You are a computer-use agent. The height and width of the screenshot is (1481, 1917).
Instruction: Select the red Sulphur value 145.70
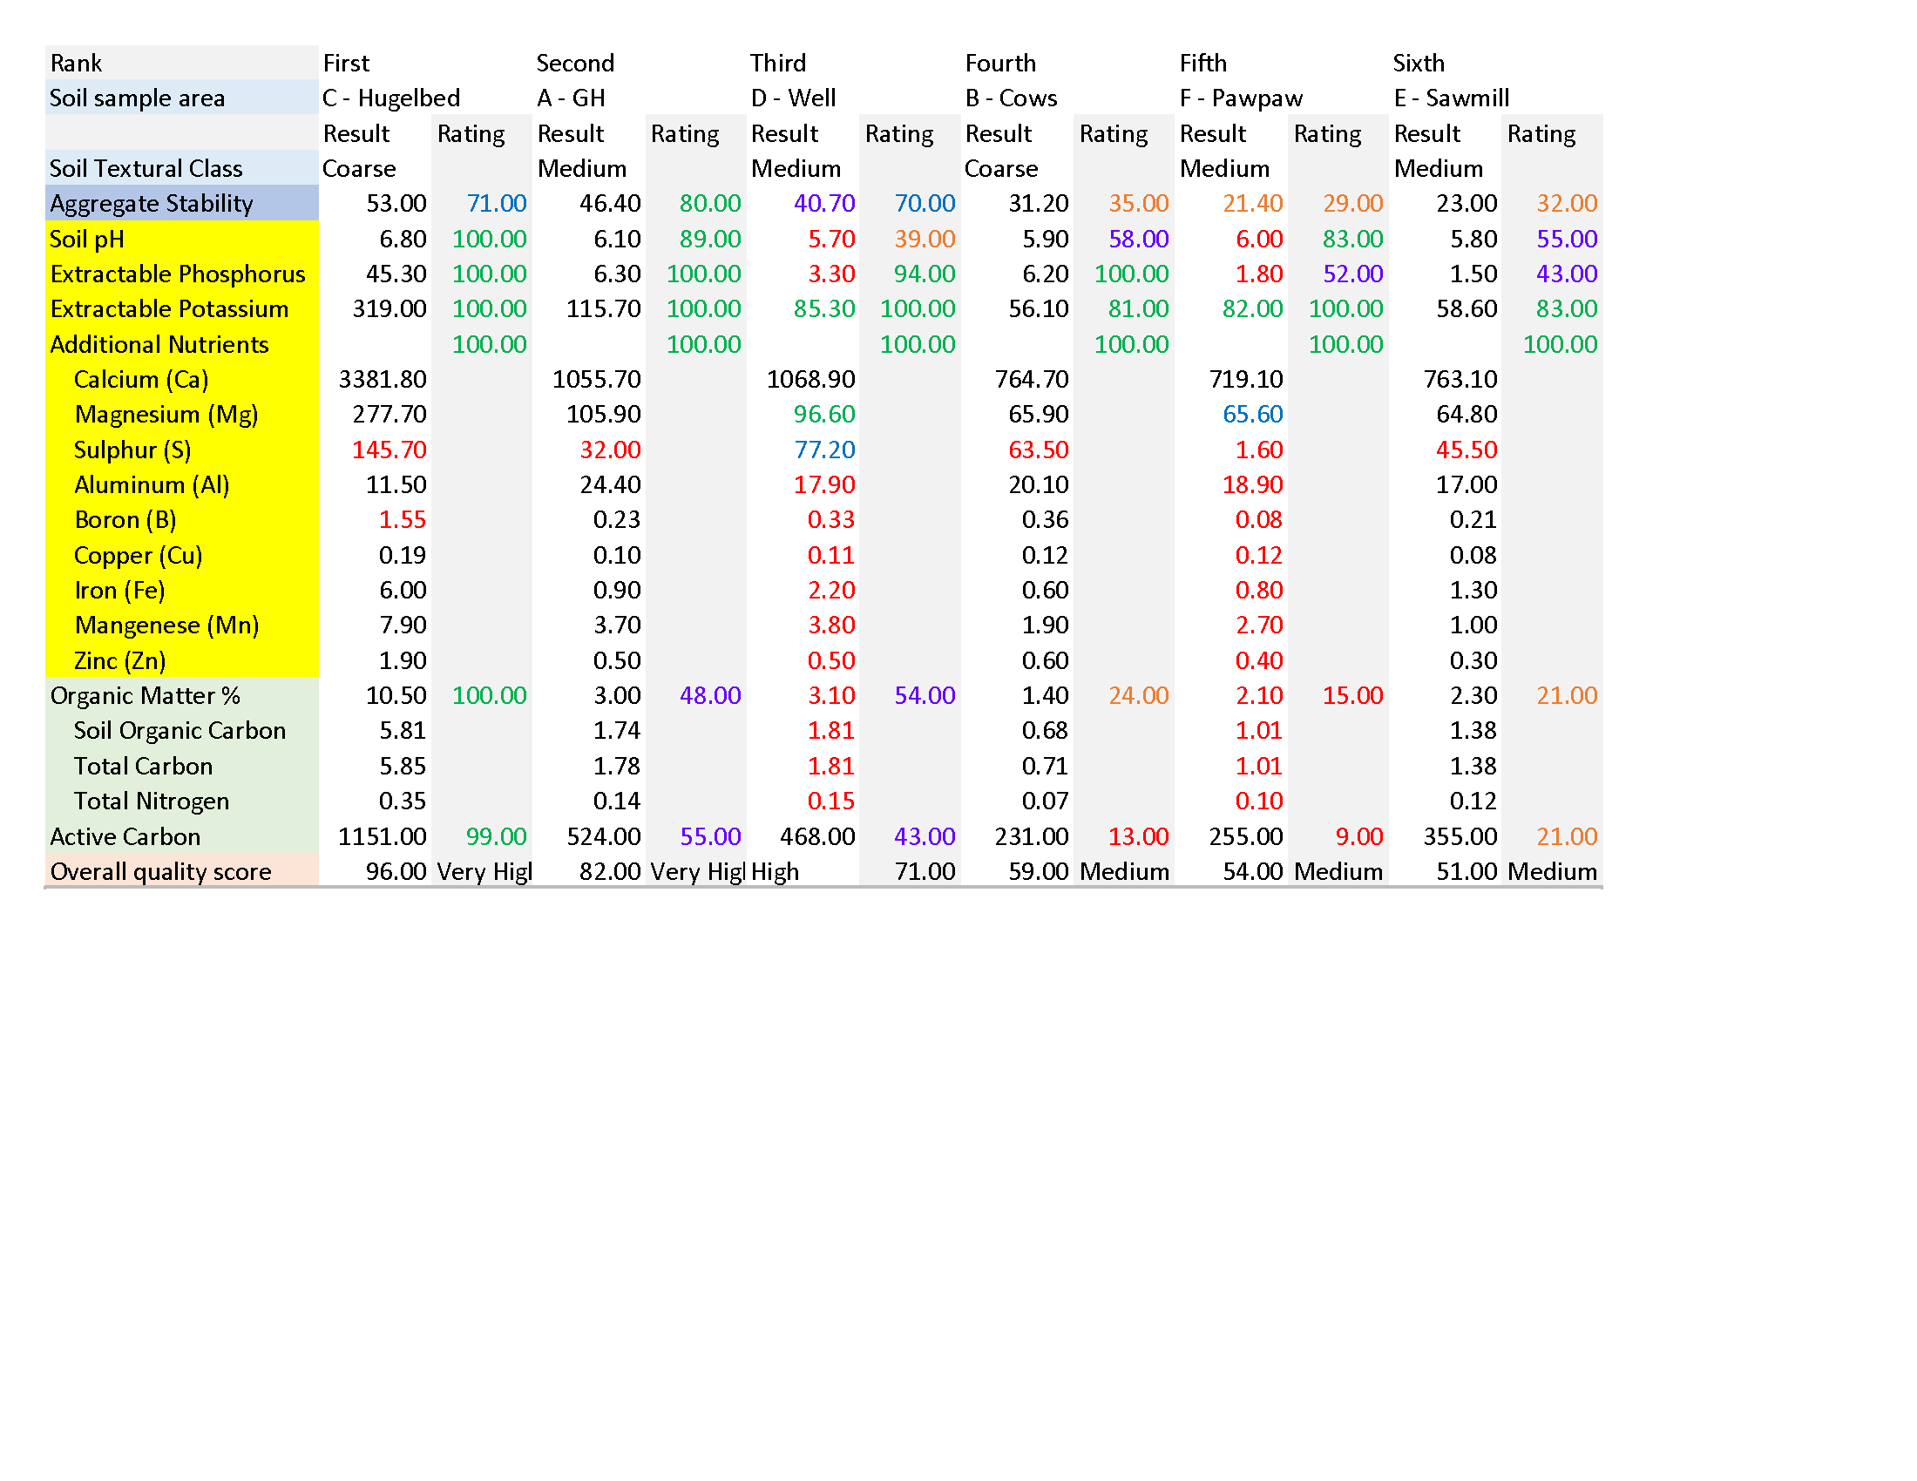[389, 450]
